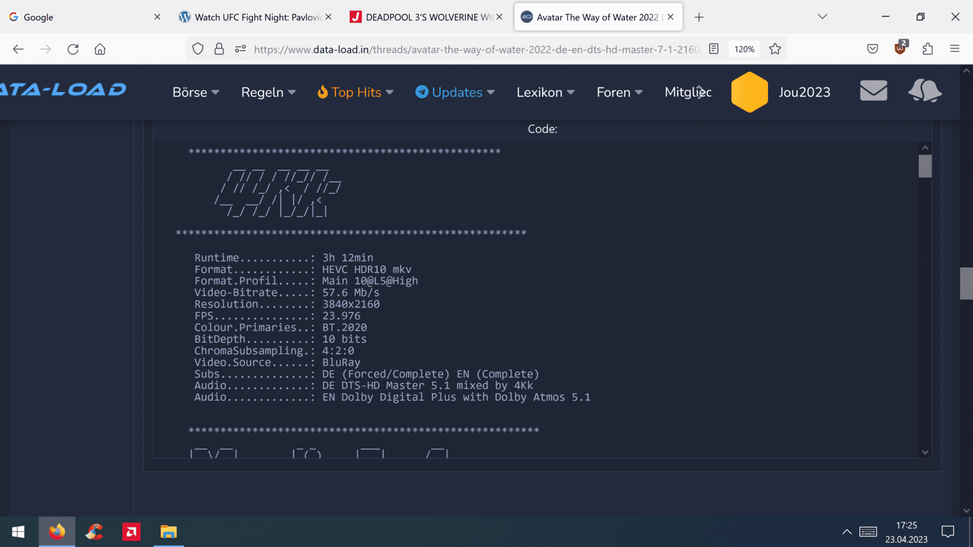Expand the Lexikon menu
This screenshot has width=973, height=547.
[x=545, y=92]
